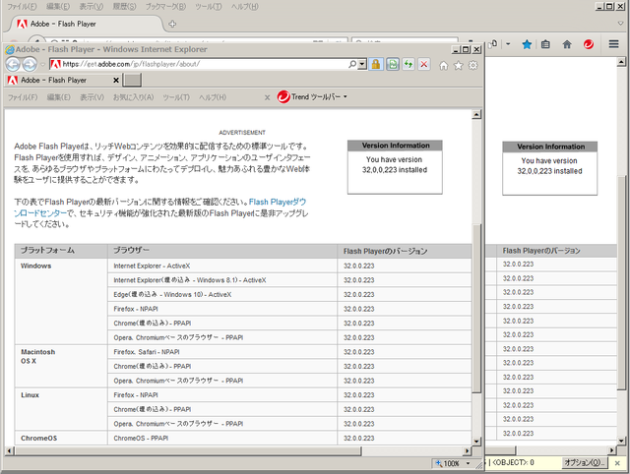Close the Adobe - Flash Player tab in IE
630x474 pixels.
click(x=116, y=81)
